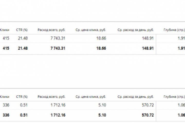
Task: Select the bold 0.51 CTR total cell
Action: [24, 115]
